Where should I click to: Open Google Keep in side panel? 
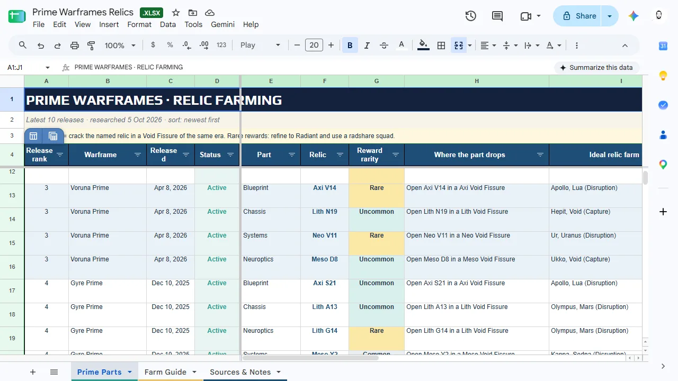[663, 76]
